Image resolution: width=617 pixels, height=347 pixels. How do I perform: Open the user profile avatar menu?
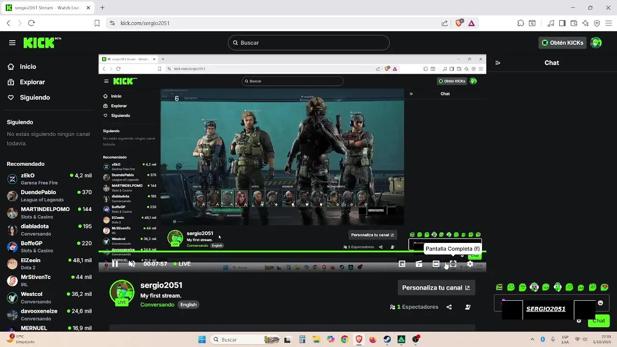click(596, 42)
